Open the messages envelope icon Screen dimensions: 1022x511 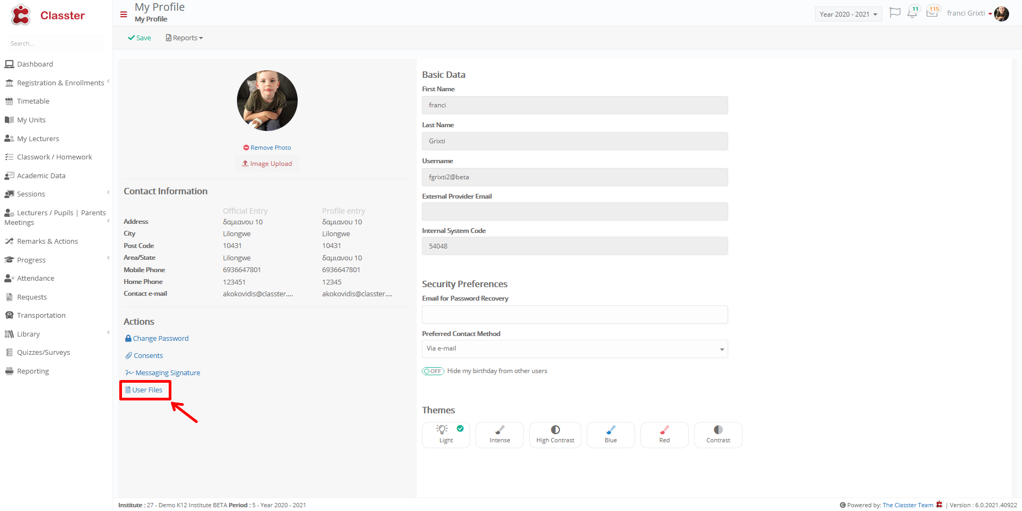932,12
